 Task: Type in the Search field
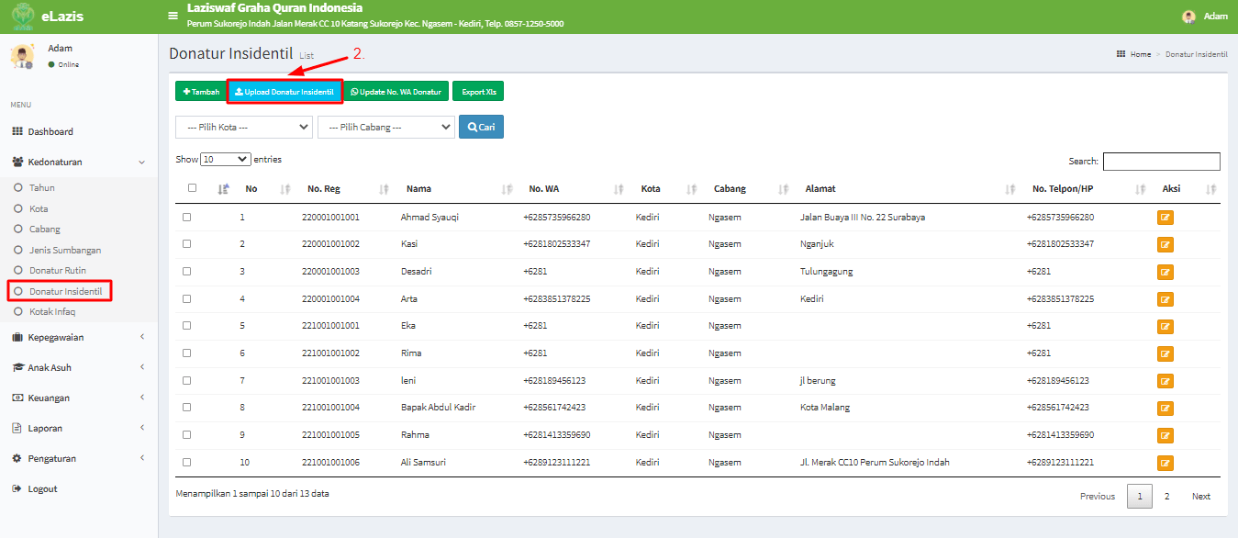click(1161, 161)
